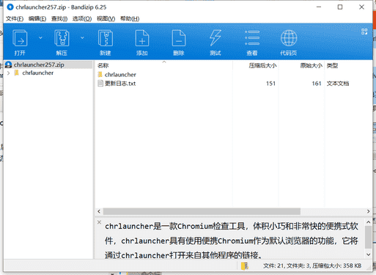This screenshot has height=275, width=376.
Task: Open the Help (帮助) menu
Action: click(x=130, y=18)
